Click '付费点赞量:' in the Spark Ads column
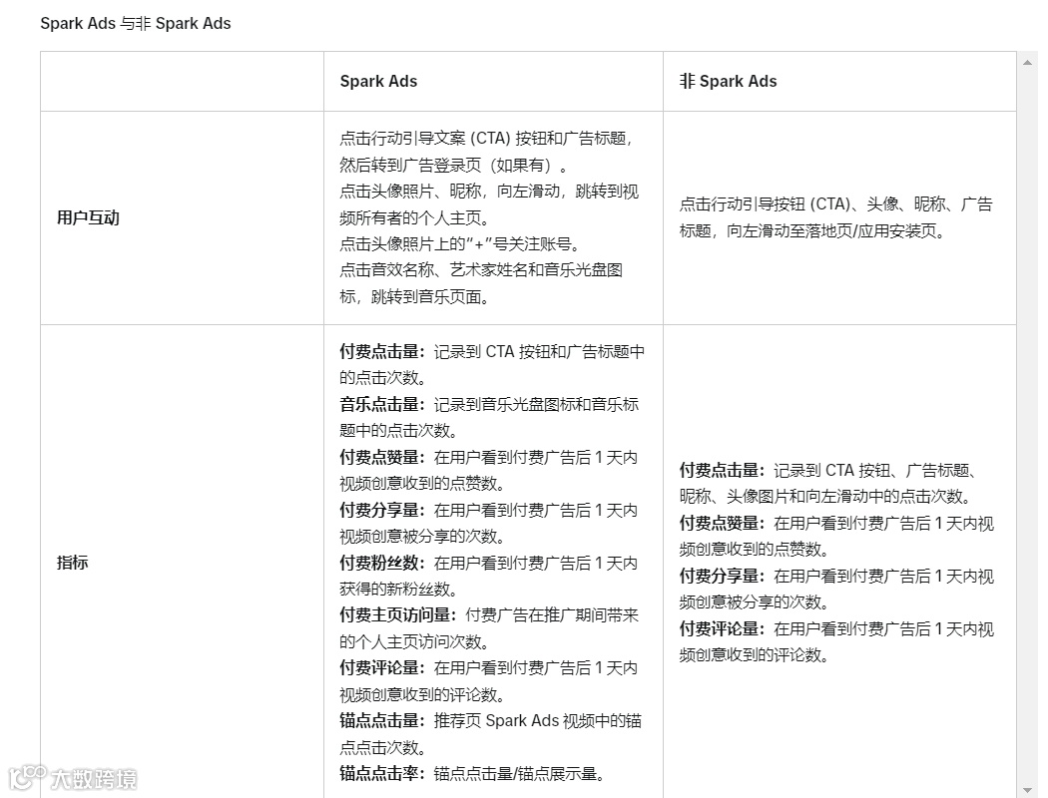This screenshot has width=1048, height=798. pyautogui.click(x=382, y=458)
